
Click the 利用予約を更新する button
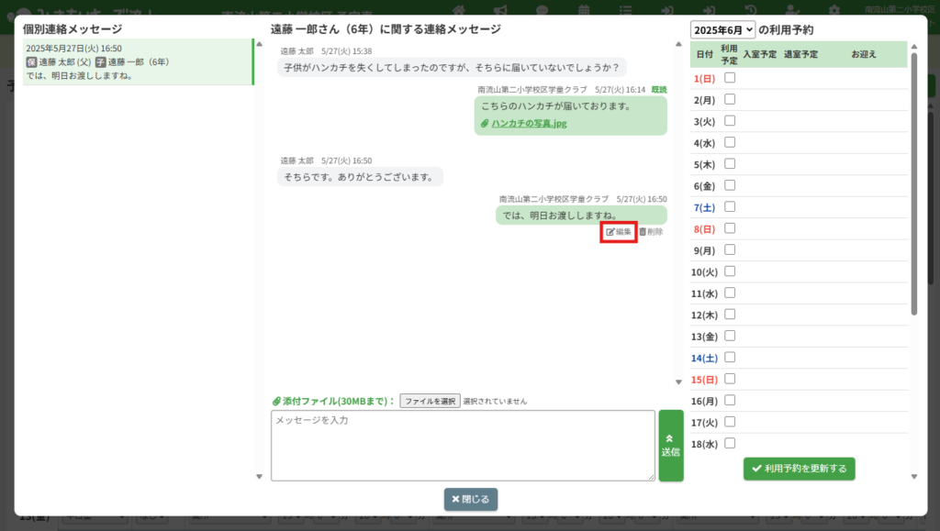pos(799,469)
